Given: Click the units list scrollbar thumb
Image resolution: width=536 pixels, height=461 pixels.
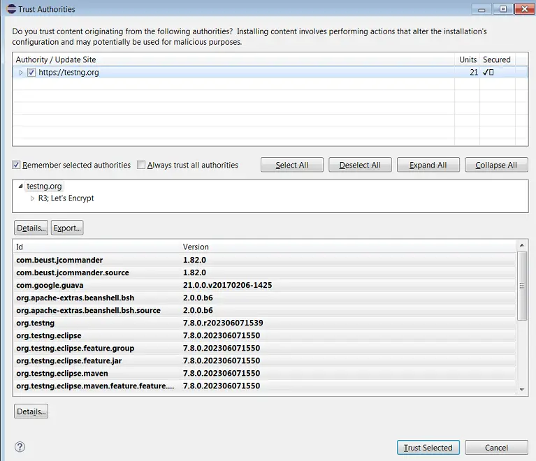Looking at the screenshot, I should click(521, 286).
